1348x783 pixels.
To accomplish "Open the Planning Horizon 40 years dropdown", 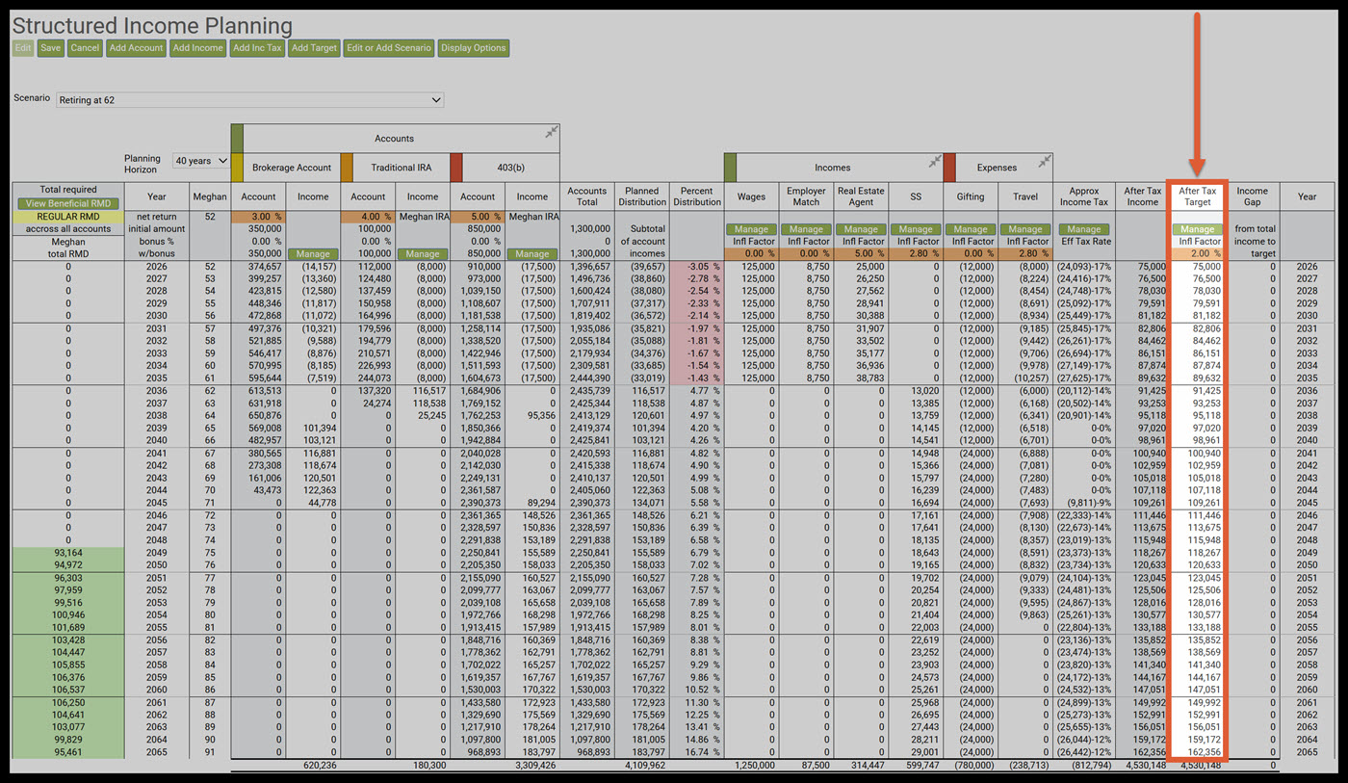I will pos(201,161).
